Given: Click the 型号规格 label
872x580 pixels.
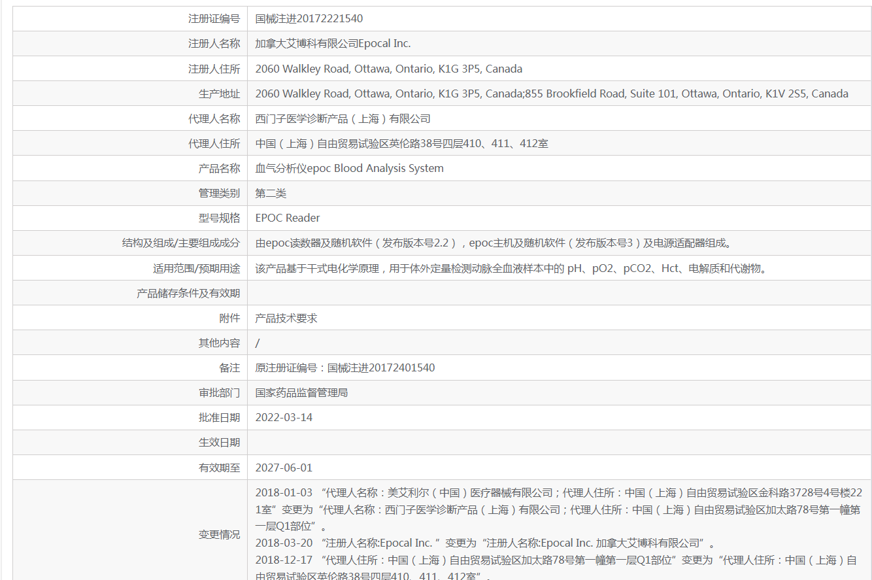Looking at the screenshot, I should pos(219,218).
